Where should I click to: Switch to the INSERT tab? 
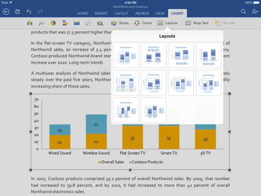tap(101, 13)
